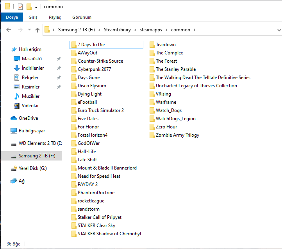Switch to the Paylaş ribbon tab
282x249 pixels.
pos(55,17)
